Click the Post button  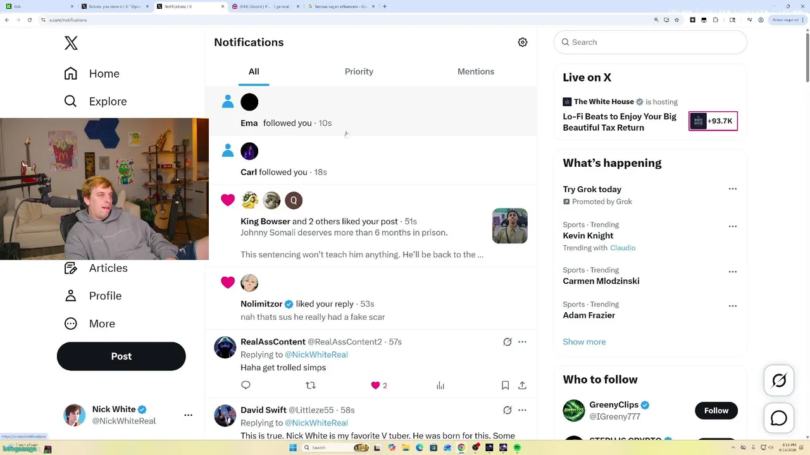click(x=121, y=356)
